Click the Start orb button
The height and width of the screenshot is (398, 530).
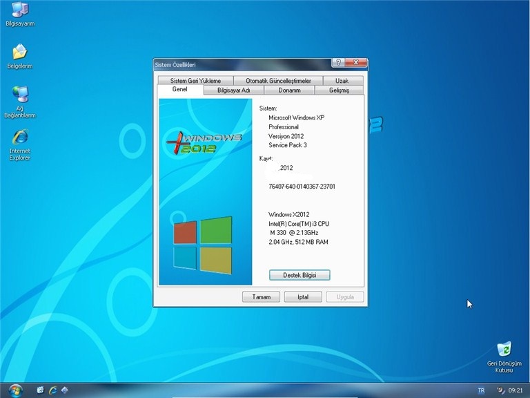15,390
